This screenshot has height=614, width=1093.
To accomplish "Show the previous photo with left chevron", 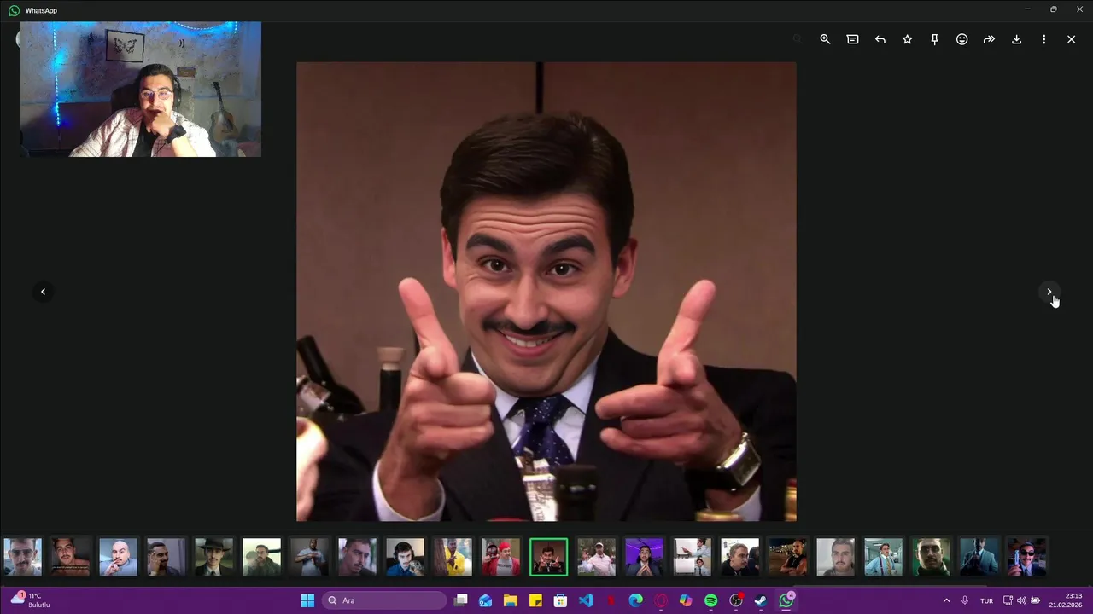I will (x=43, y=292).
